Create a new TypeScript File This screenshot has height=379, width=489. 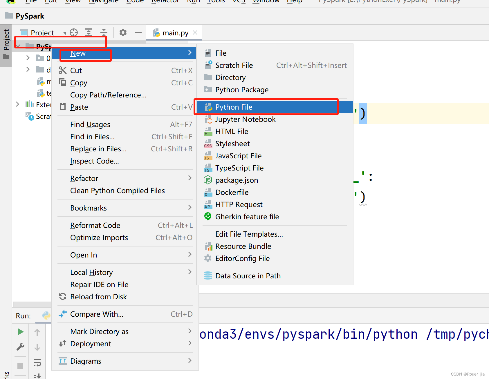pyautogui.click(x=275, y=168)
